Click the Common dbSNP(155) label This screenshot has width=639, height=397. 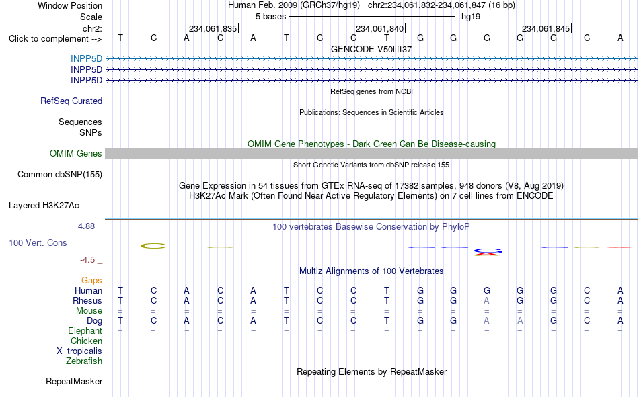pos(59,174)
